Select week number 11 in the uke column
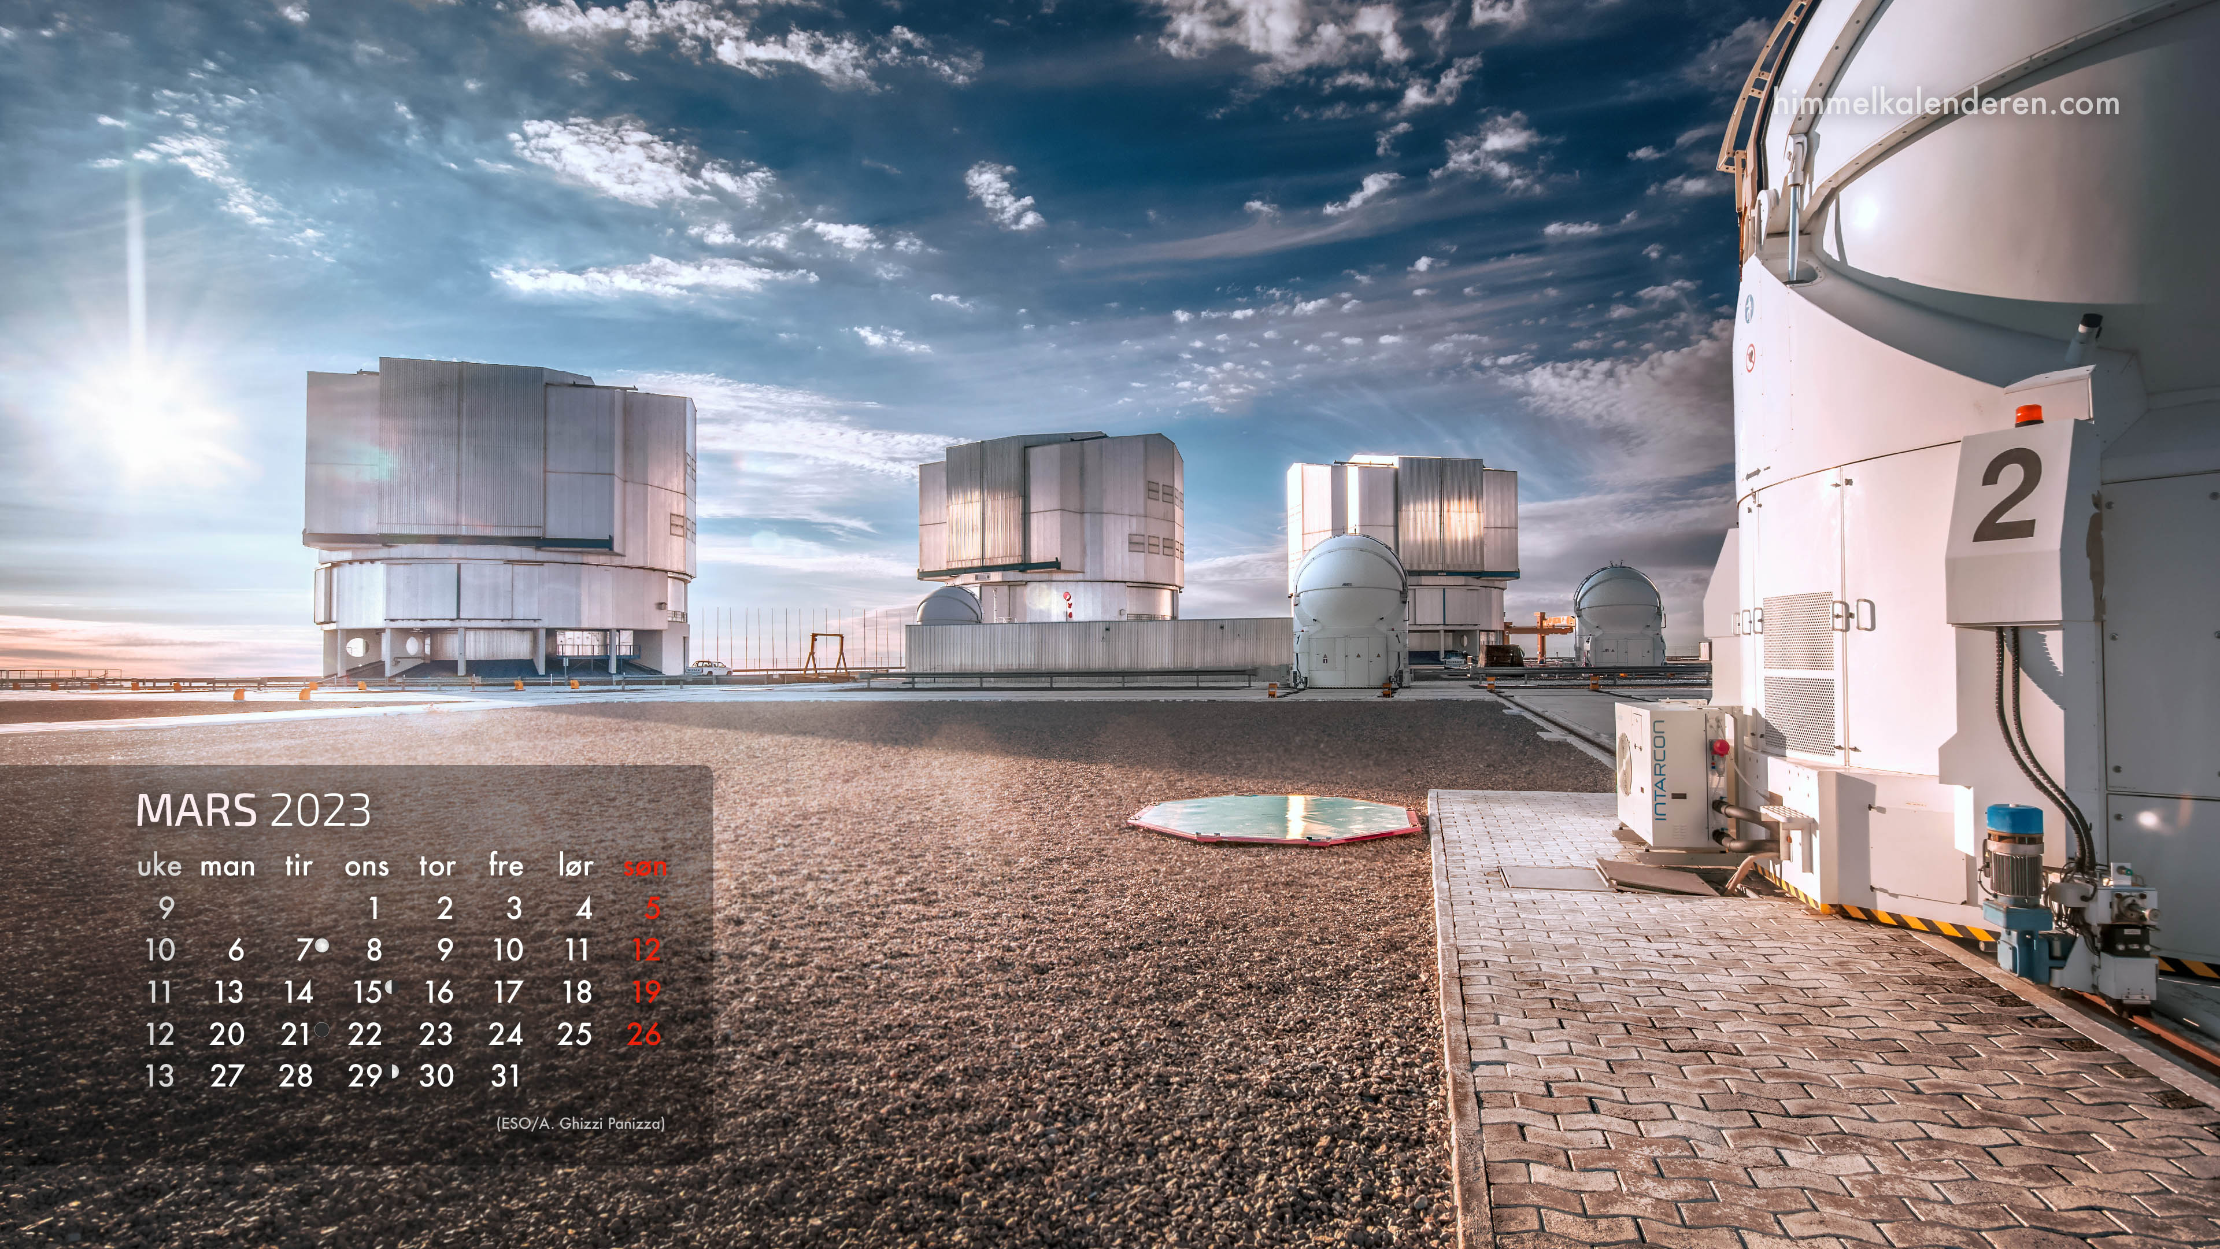Image resolution: width=2220 pixels, height=1249 pixels. [161, 992]
